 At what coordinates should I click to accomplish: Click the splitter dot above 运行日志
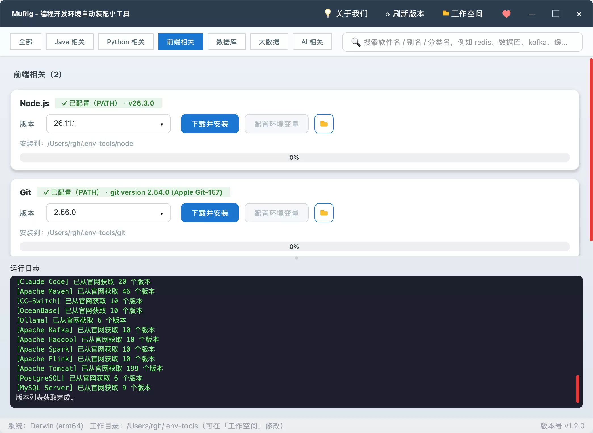click(296, 258)
